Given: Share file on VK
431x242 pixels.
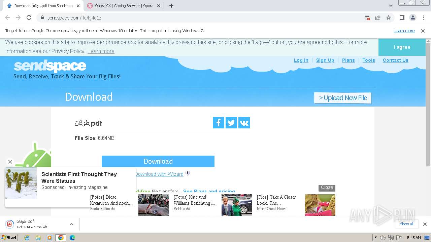Looking at the screenshot, I should pos(244,123).
